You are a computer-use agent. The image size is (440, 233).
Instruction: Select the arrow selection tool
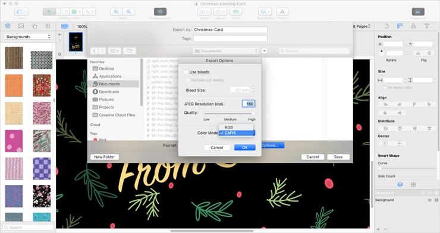[49, 11]
